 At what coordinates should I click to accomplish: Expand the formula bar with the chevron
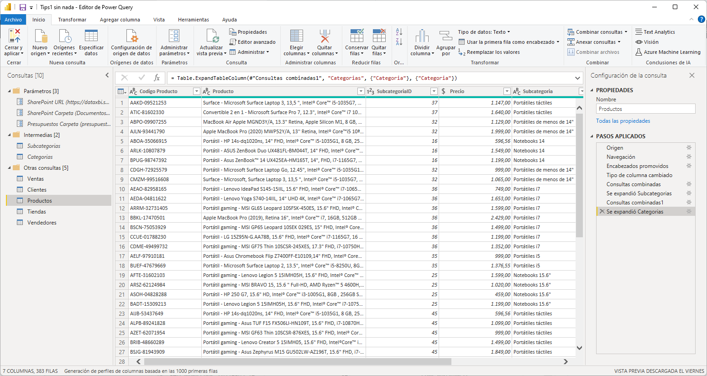click(578, 78)
